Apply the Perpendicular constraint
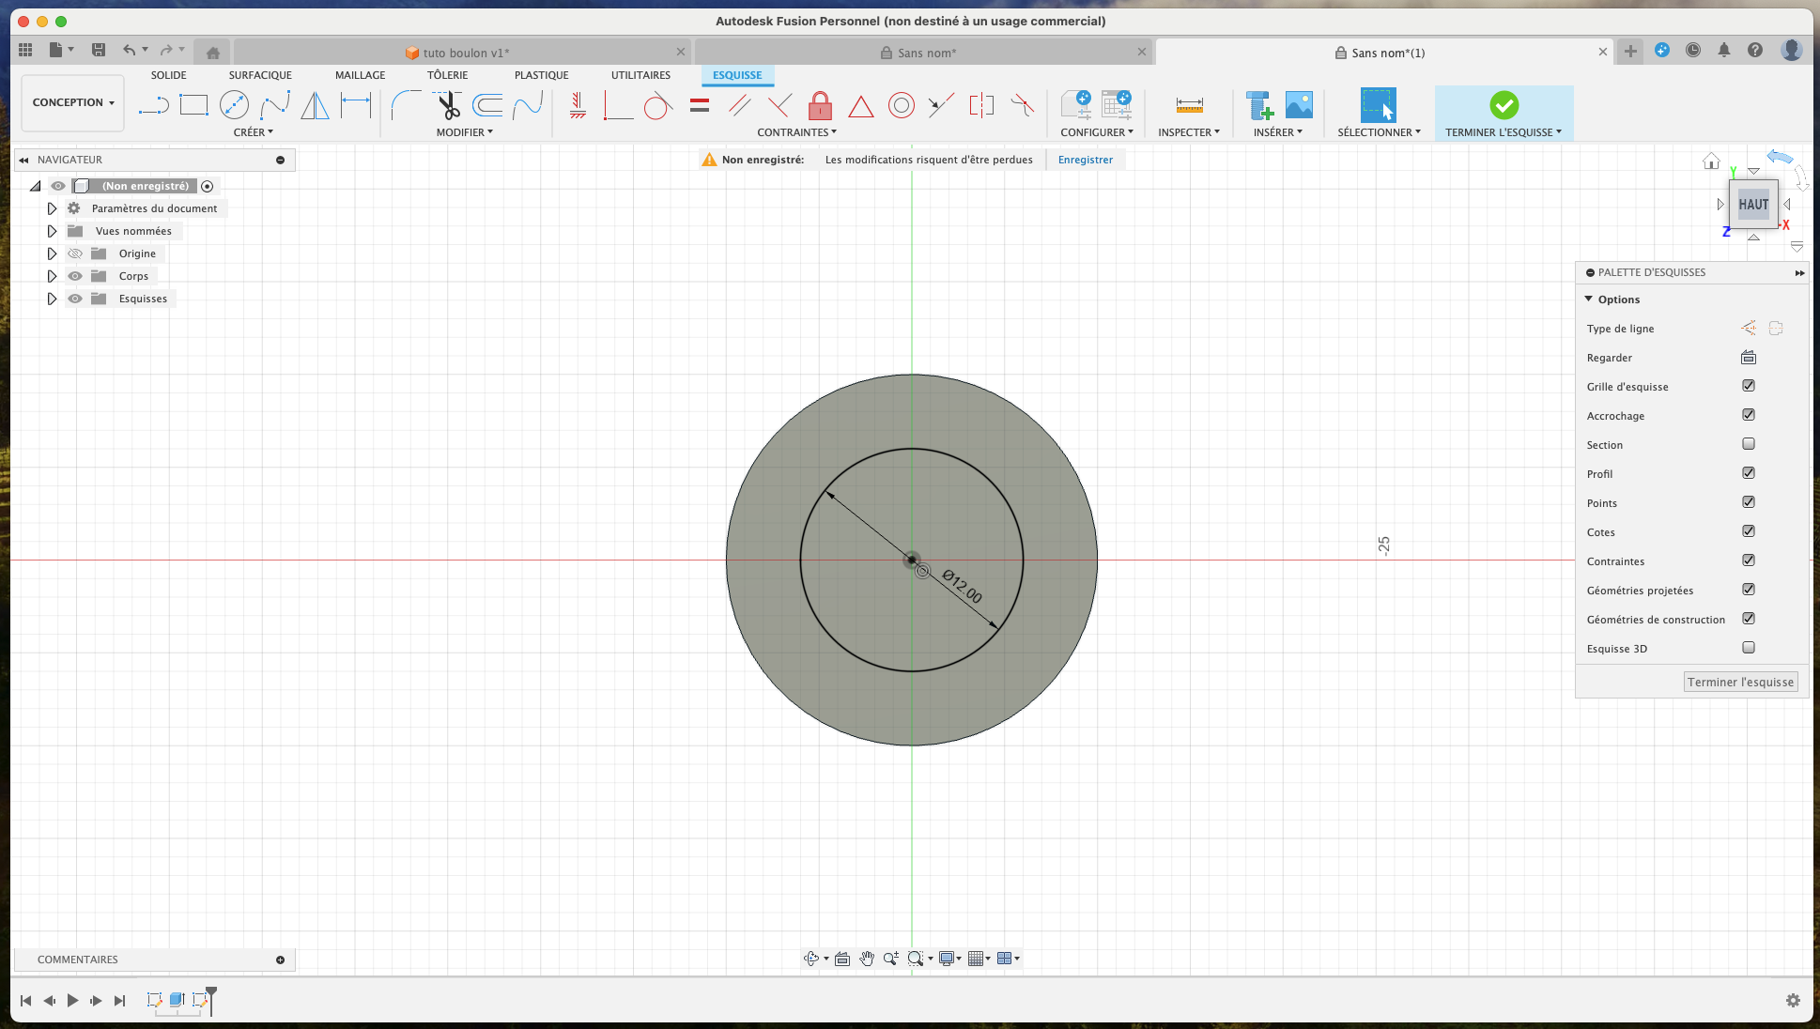The width and height of the screenshot is (1820, 1029). (779, 105)
